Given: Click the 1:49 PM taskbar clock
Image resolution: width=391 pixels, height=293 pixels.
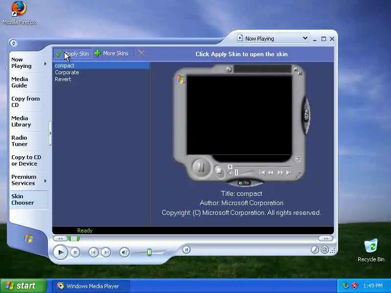Looking at the screenshot, I should (373, 286).
